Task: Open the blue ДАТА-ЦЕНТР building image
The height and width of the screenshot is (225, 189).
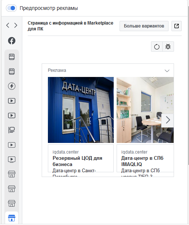Action: tap(81, 110)
